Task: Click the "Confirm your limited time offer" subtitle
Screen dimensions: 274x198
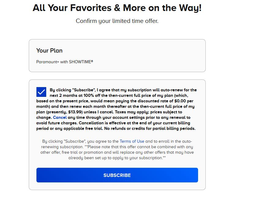Action: (117, 21)
